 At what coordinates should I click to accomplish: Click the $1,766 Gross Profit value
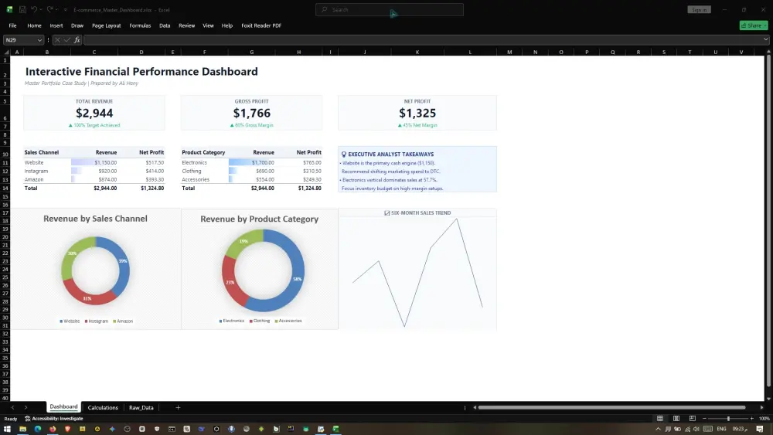tap(251, 113)
